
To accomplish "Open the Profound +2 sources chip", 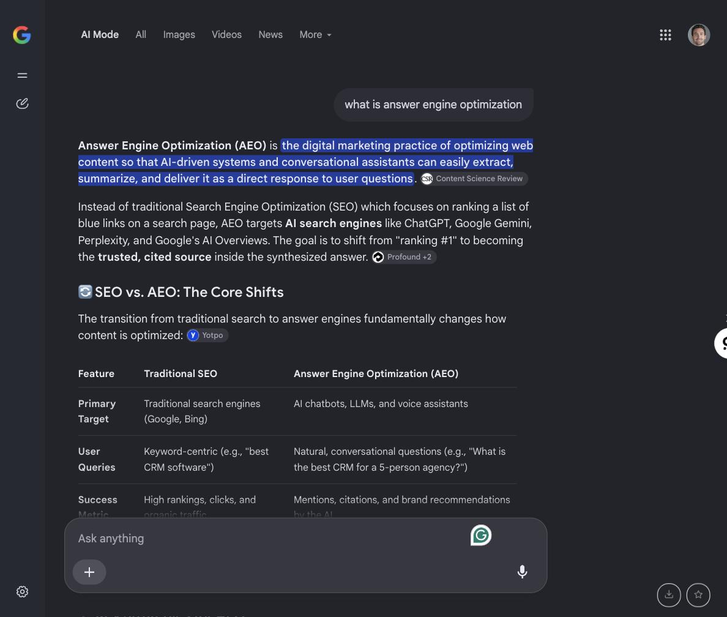I will point(404,257).
